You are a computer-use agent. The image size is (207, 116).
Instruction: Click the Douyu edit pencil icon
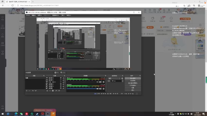[144, 18]
